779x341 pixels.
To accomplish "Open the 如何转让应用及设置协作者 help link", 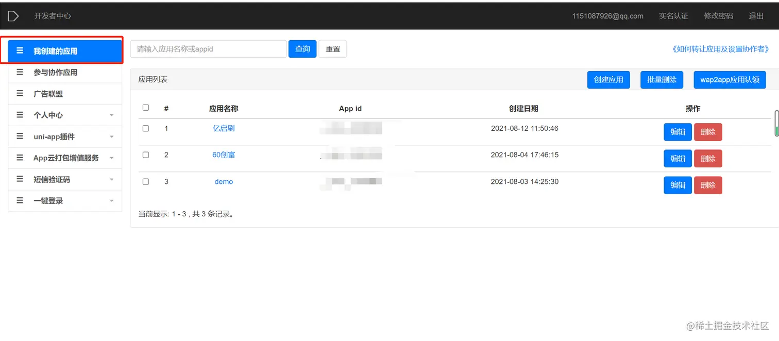I will [x=720, y=49].
